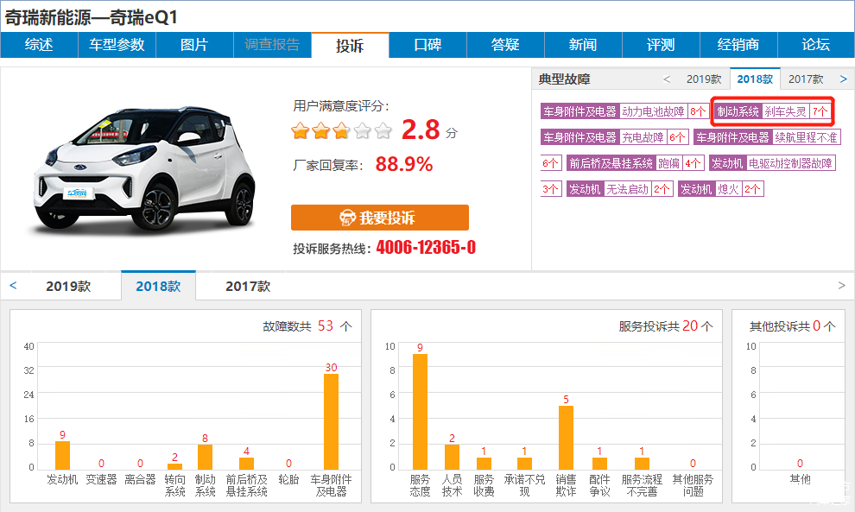Image resolution: width=855 pixels, height=512 pixels.
Task: Select 2017款 tab above the charts
Action: (248, 287)
